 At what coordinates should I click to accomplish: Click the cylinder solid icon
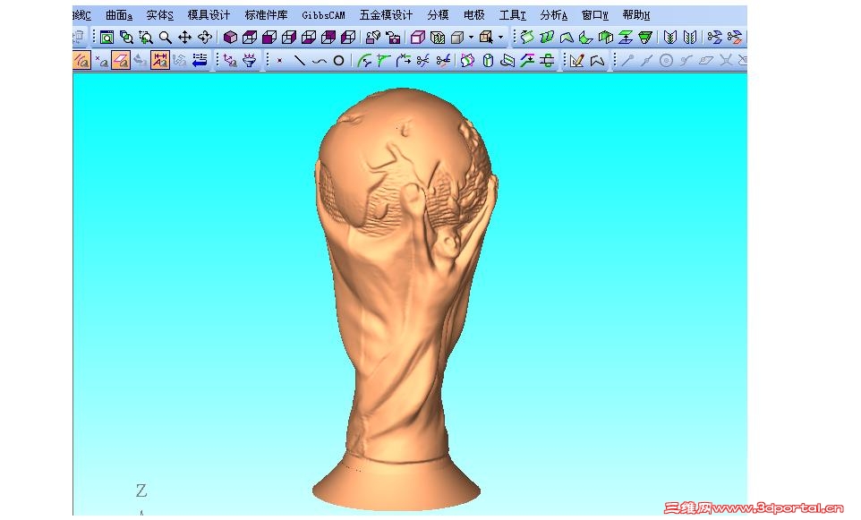pos(488,60)
